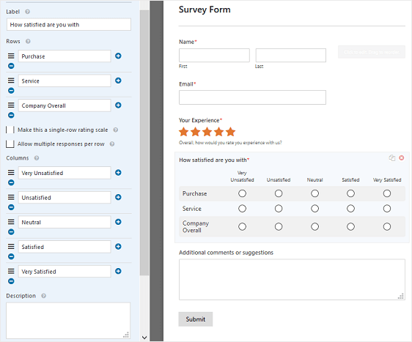Reorder handle for Unsatisfied column

(x=11, y=197)
